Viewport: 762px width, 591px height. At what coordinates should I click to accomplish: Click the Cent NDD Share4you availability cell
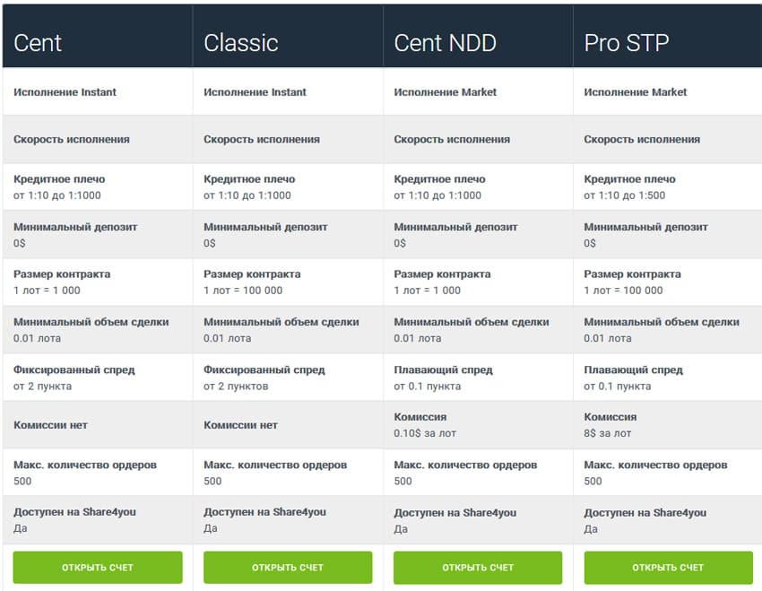(x=477, y=520)
